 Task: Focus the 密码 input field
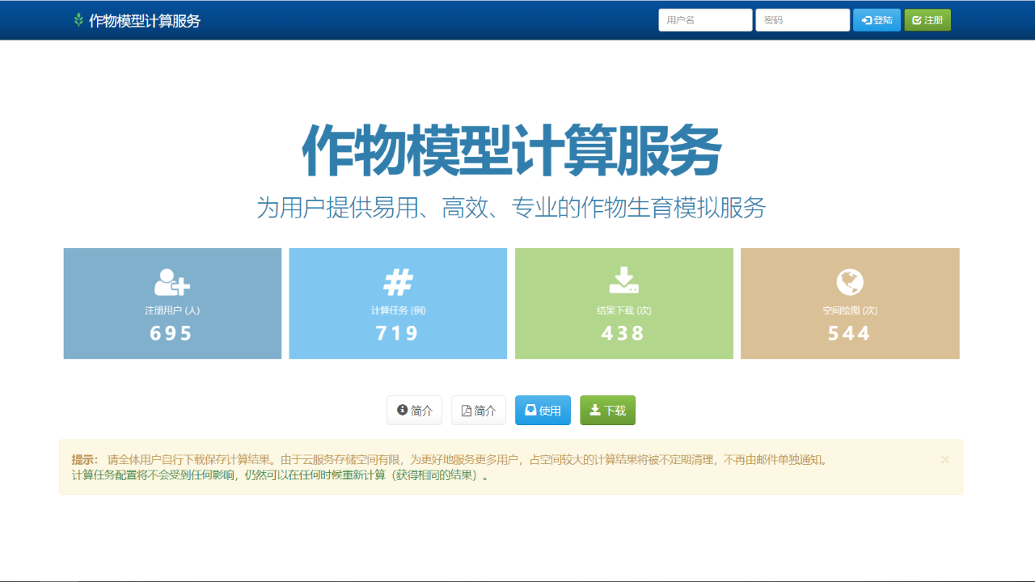coord(802,20)
